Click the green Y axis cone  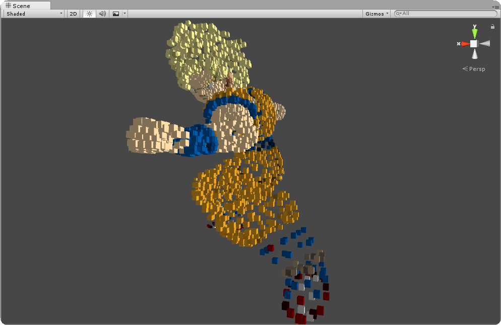(x=475, y=33)
